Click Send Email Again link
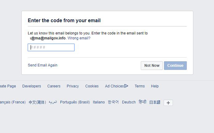The image size is (214, 133). point(42,65)
